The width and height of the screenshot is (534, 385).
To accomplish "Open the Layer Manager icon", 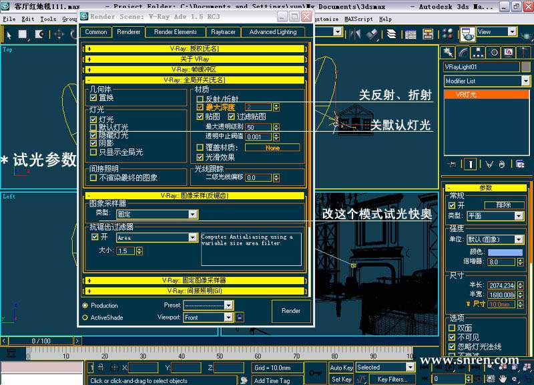I will (392, 34).
